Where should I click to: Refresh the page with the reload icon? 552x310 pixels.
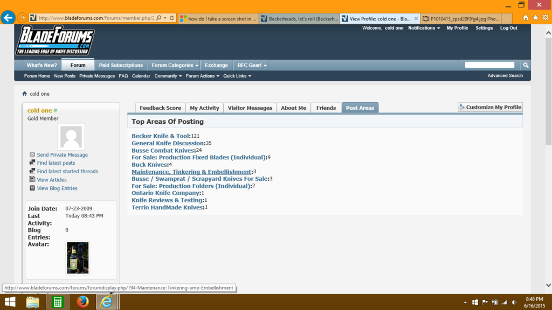[x=172, y=18]
